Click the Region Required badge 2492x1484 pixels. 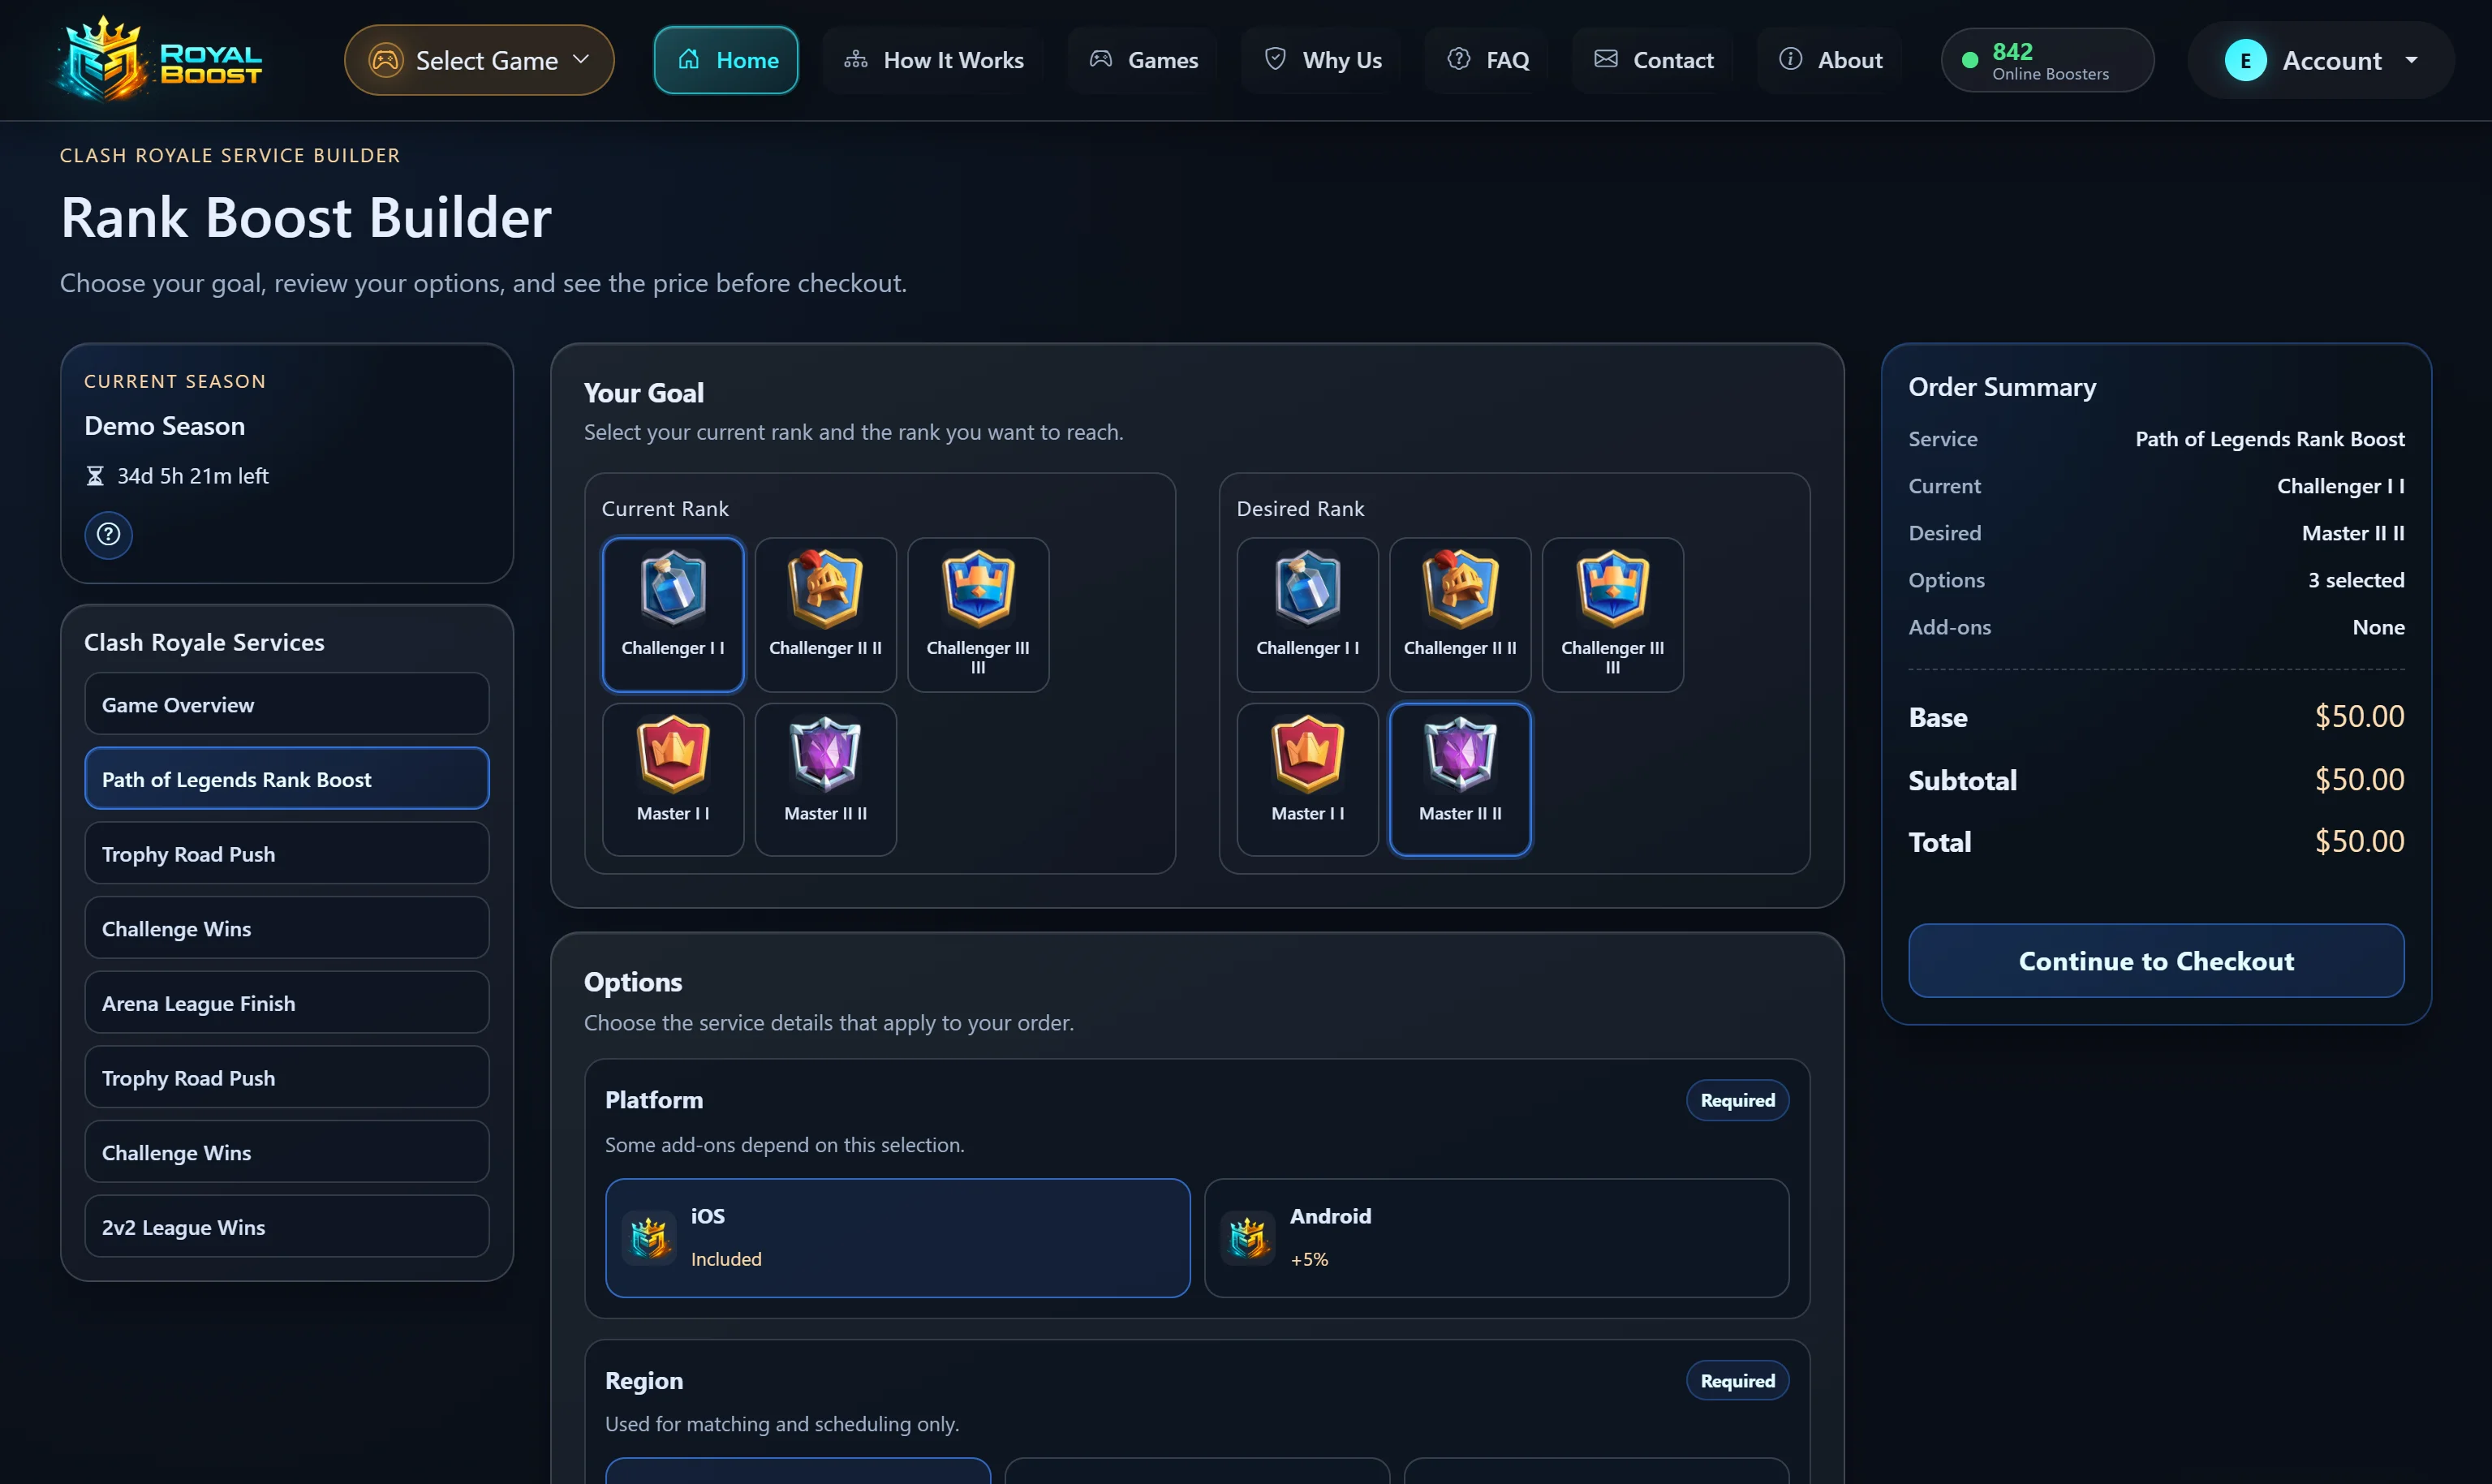(x=1738, y=1381)
